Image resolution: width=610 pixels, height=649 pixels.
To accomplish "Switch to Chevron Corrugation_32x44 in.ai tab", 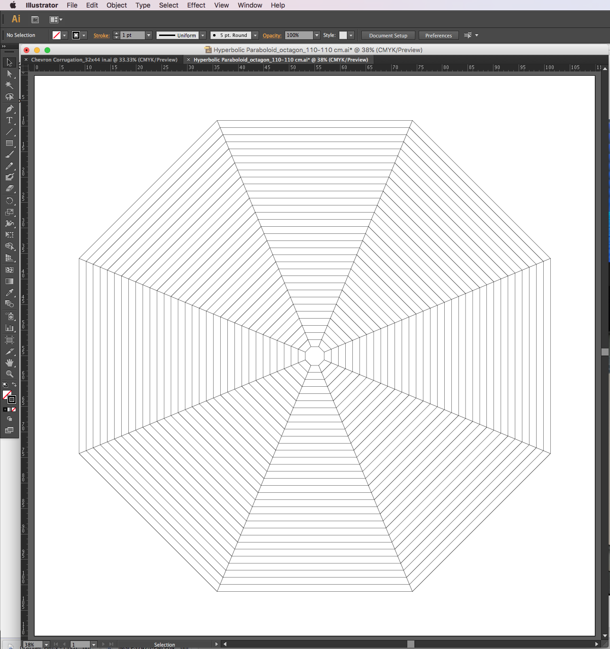I will [104, 60].
